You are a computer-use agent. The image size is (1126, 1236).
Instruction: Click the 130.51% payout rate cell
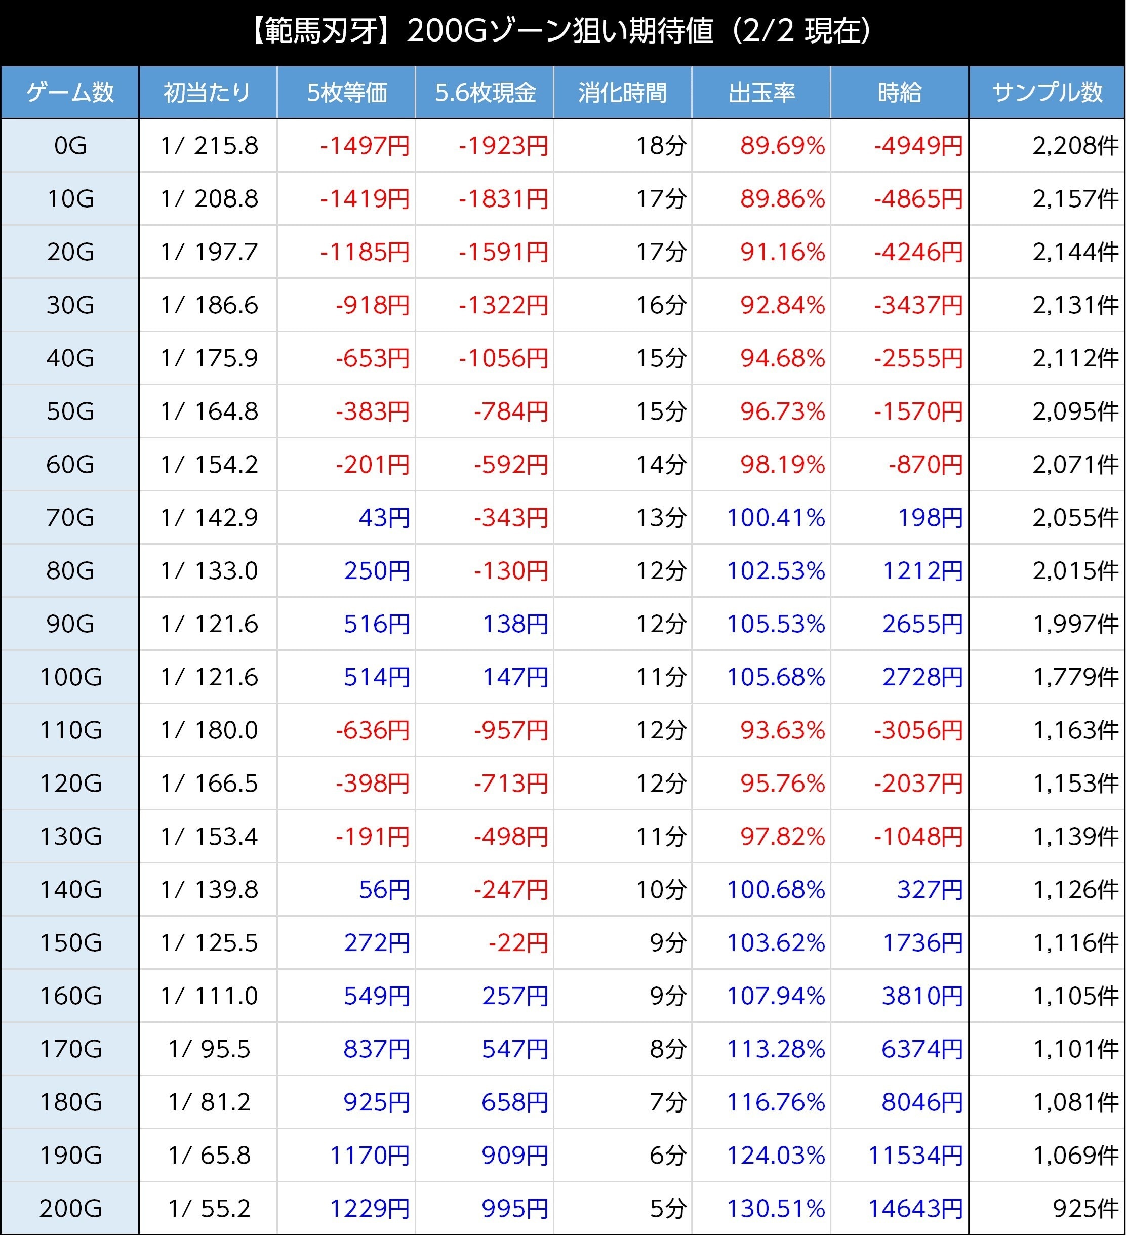pos(775,1208)
